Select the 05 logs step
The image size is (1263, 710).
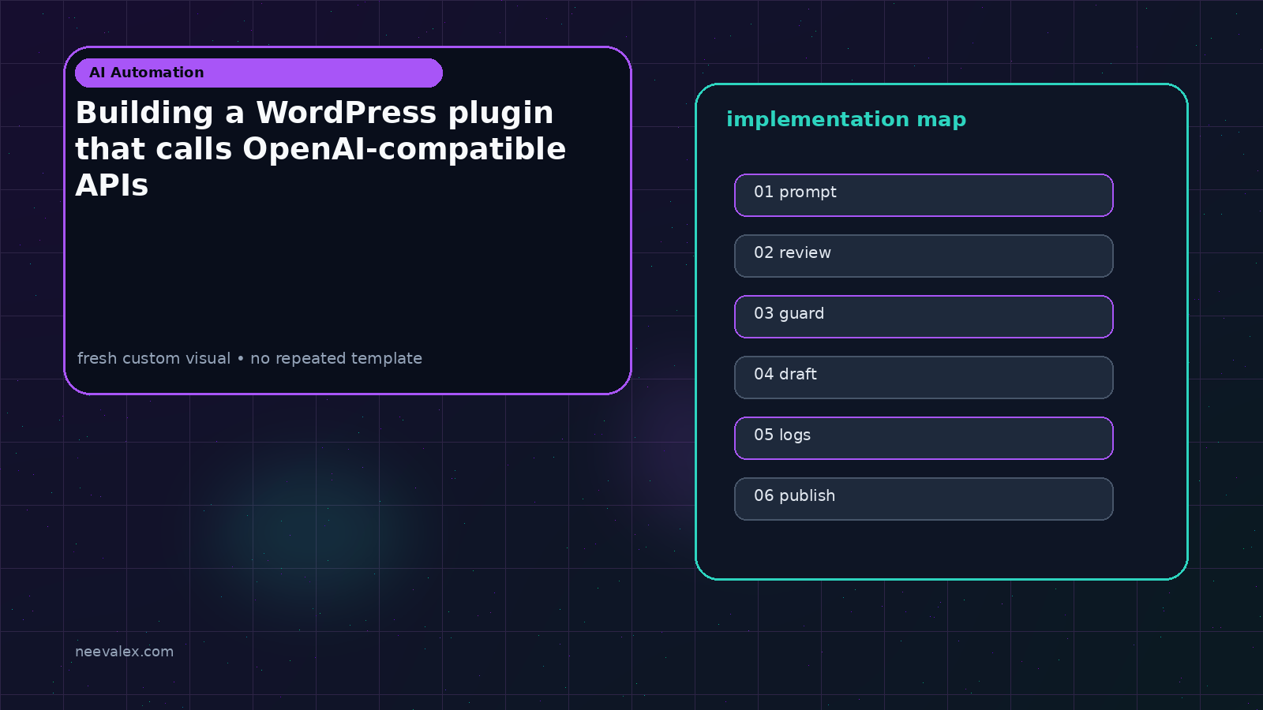click(924, 438)
